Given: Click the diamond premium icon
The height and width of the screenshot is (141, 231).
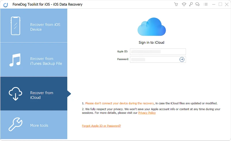Looking at the screenshot, I should (184, 4).
